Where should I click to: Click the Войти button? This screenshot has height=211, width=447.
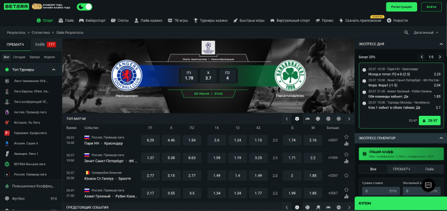tap(432, 7)
